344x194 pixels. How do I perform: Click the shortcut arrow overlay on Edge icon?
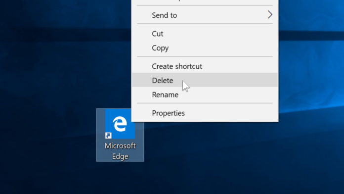pos(108,135)
